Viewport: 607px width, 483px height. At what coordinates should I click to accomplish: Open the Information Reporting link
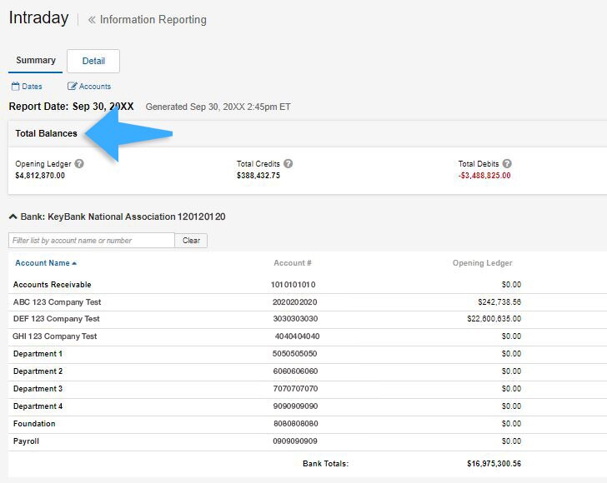click(153, 20)
